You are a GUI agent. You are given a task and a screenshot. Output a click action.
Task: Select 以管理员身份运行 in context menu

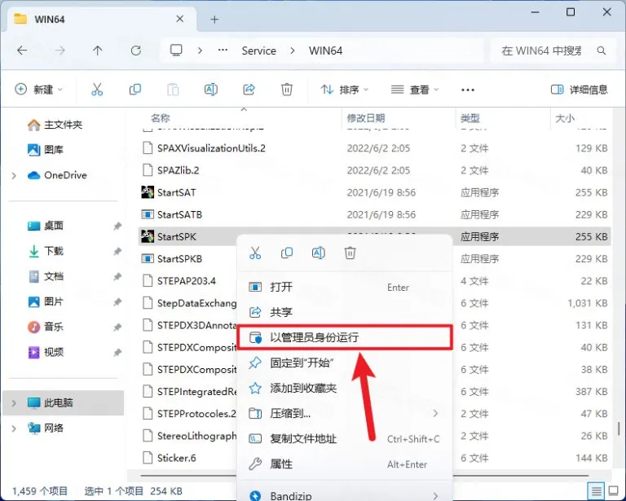[344, 337]
